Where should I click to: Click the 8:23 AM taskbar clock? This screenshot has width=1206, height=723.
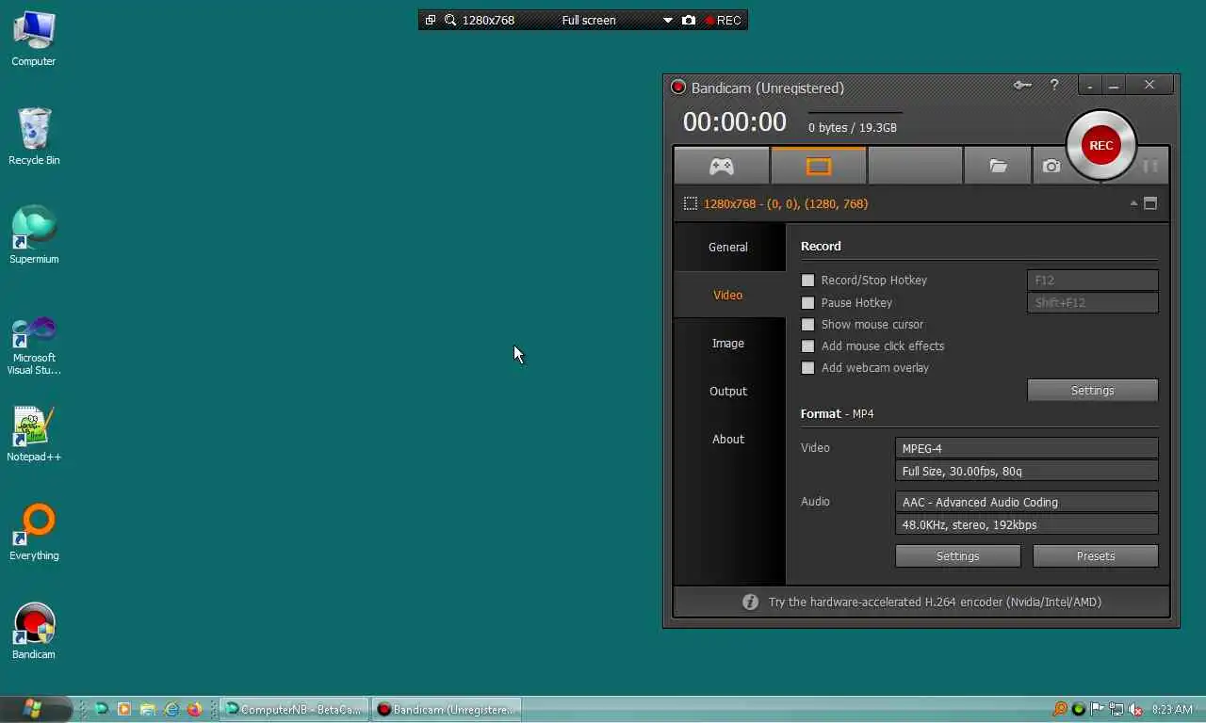coord(1172,710)
